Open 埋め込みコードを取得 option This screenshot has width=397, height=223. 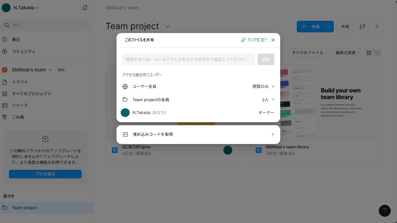[198, 134]
